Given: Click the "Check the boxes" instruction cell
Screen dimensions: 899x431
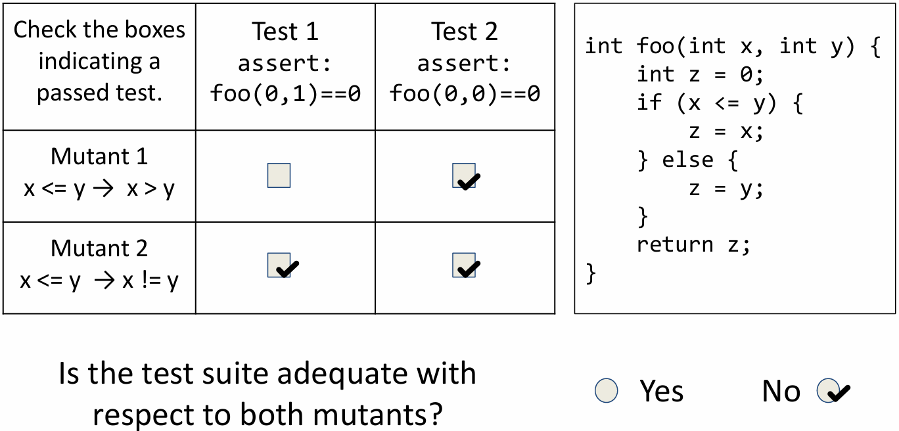Looking at the screenshot, I should (99, 61).
